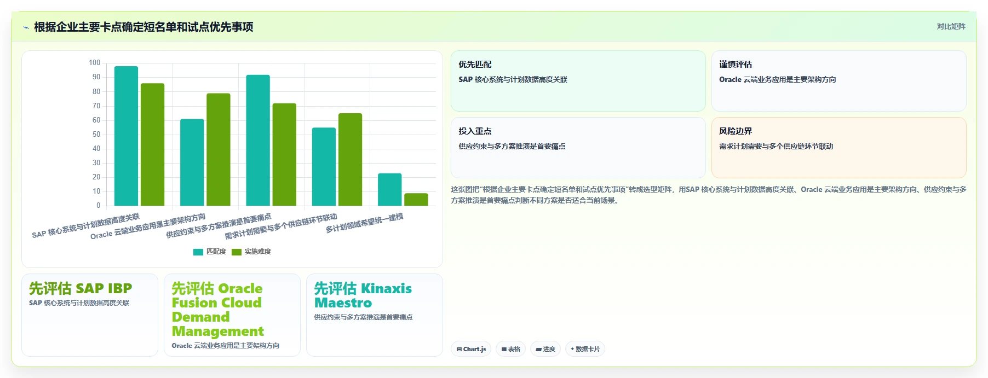Click the small blue icon beside the header title

[x=26, y=27]
